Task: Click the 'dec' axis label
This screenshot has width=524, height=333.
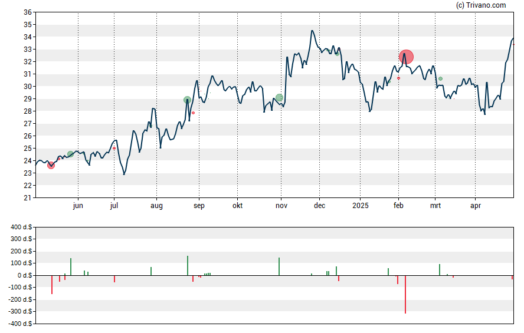Action: click(x=319, y=206)
